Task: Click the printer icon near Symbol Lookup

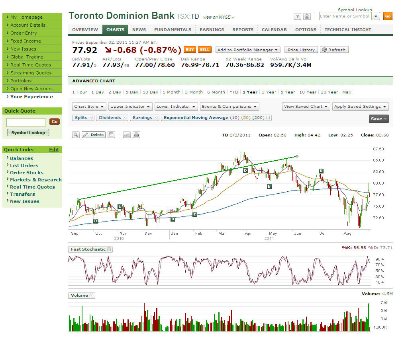Action: 307,17
